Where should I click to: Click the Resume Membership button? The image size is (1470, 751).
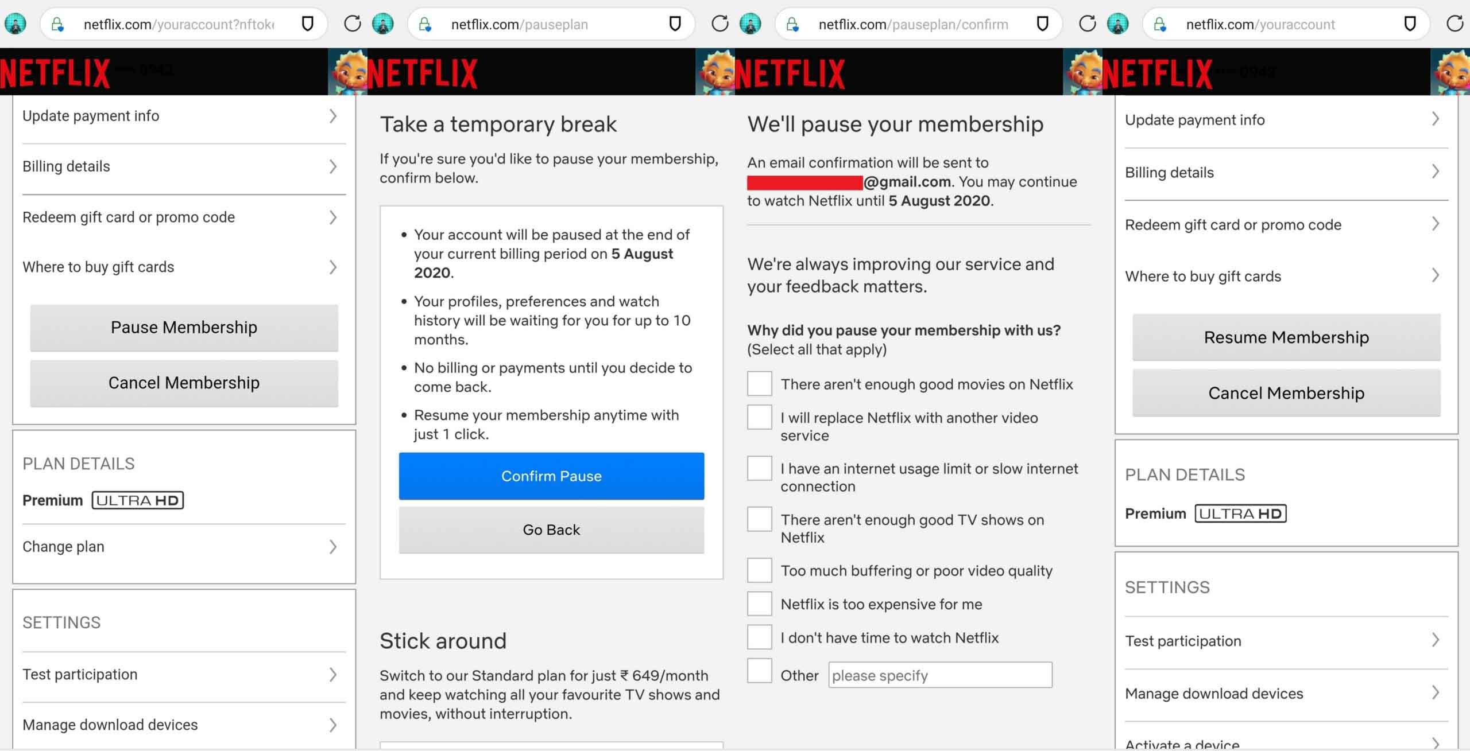point(1286,337)
